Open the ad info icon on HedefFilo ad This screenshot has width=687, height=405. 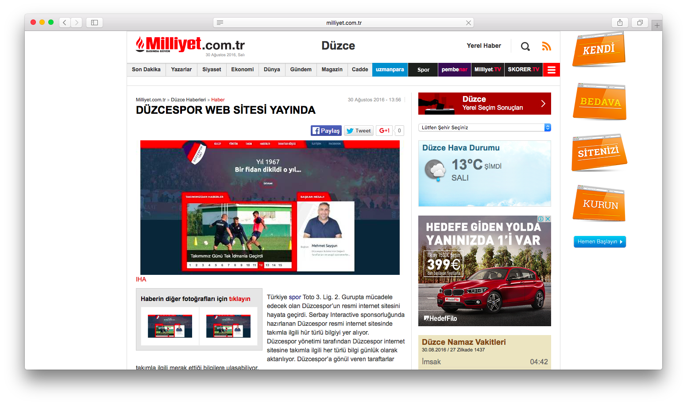pos(541,219)
